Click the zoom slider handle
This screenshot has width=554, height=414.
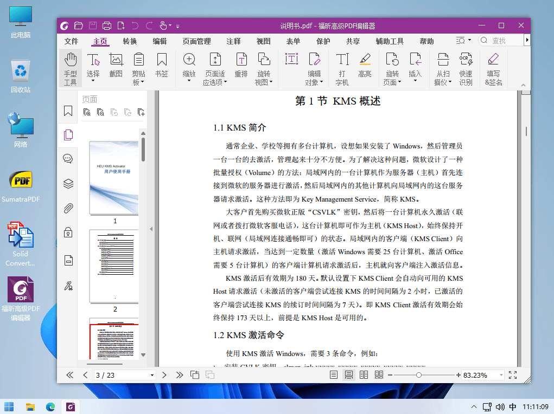(x=419, y=375)
